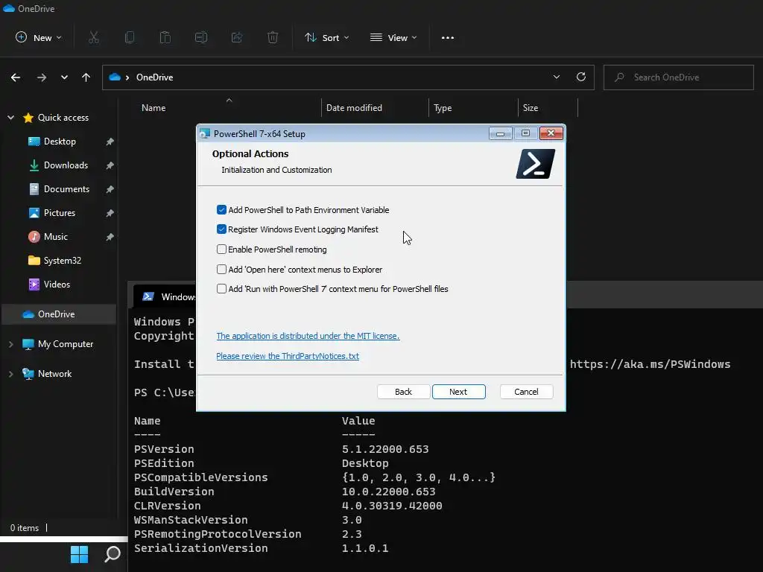Click the Rename icon in Explorer toolbar
The image size is (763, 572).
[201, 37]
